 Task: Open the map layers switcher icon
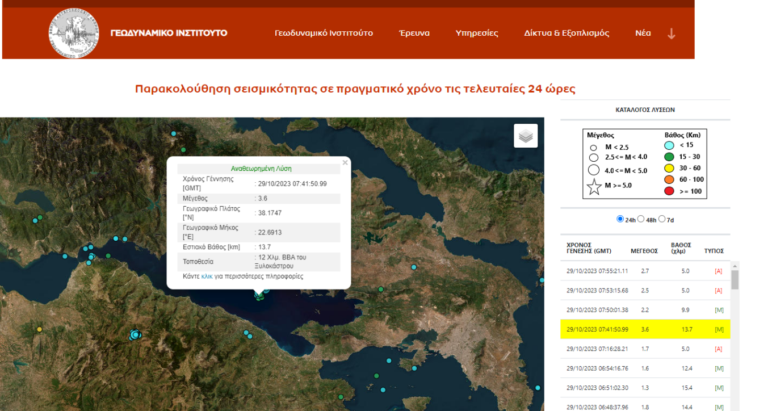pyautogui.click(x=526, y=136)
